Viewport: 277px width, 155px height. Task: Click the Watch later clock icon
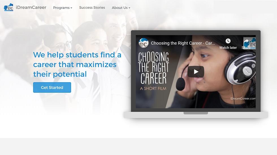click(x=228, y=41)
